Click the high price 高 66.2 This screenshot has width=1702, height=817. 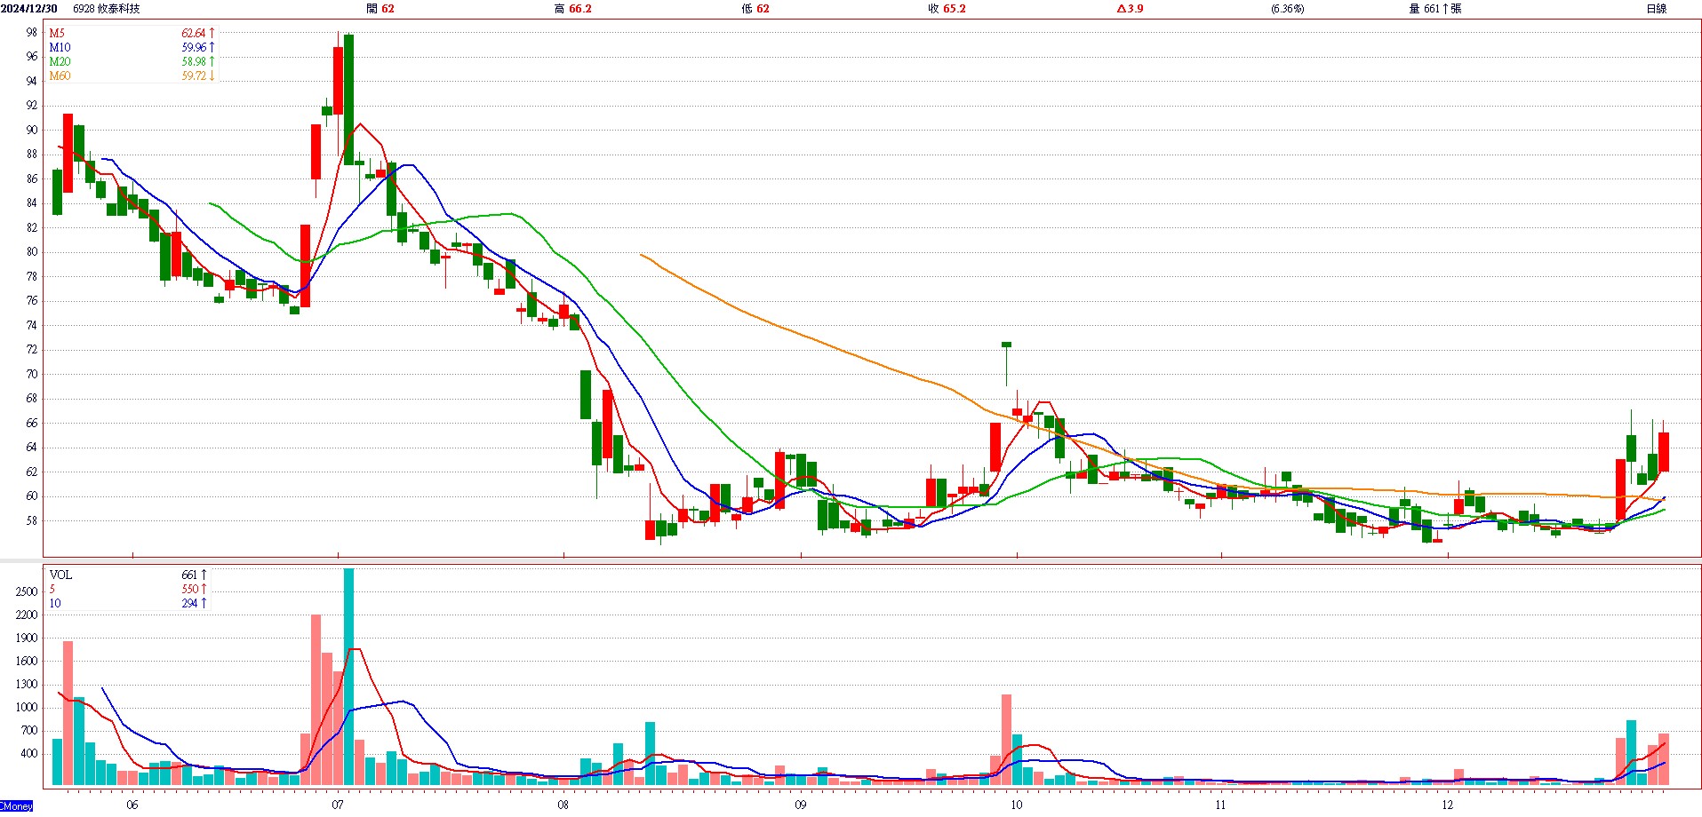coord(572,9)
